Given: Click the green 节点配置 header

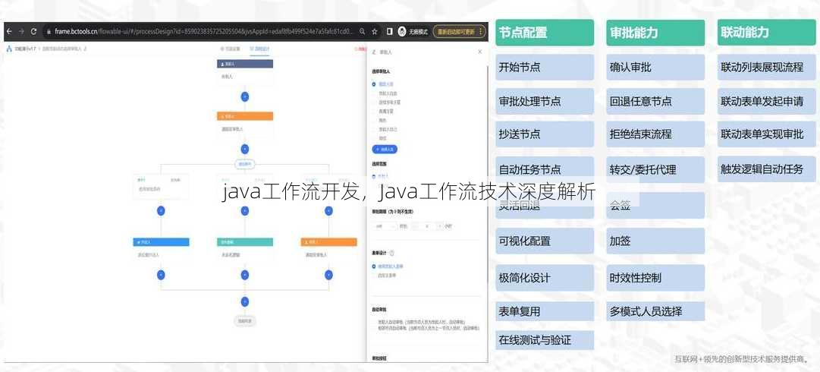Looking at the screenshot, I should pos(545,33).
